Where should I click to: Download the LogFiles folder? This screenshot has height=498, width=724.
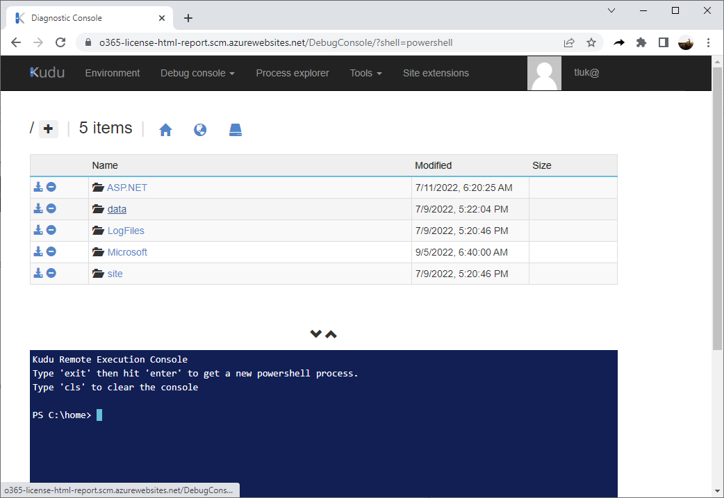pos(38,230)
